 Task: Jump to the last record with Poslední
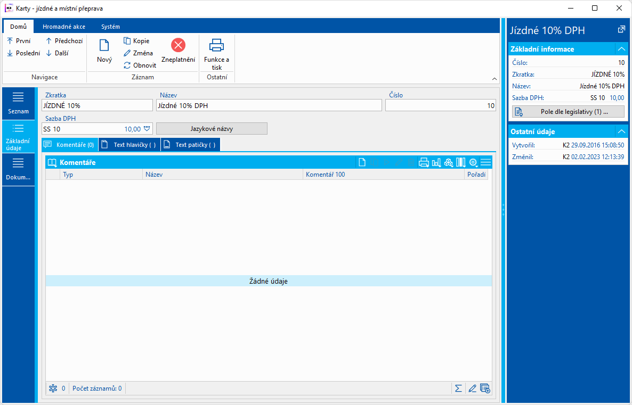(23, 53)
